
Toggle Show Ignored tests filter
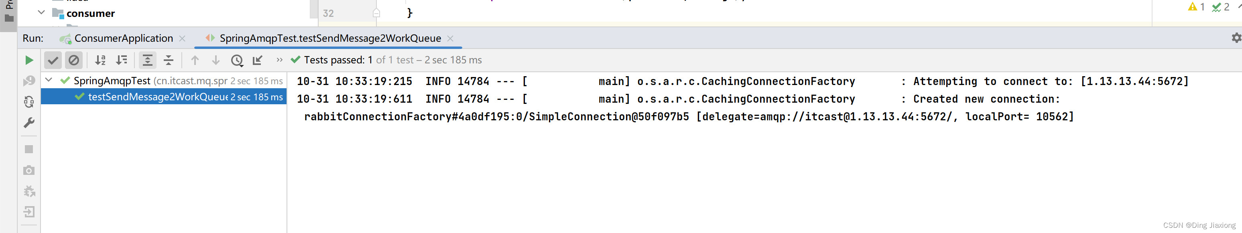[74, 60]
